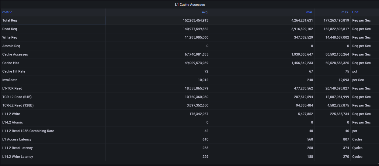Click max value 12,007,981,999 for TCR-L2 Read (64B)

tap(337, 97)
